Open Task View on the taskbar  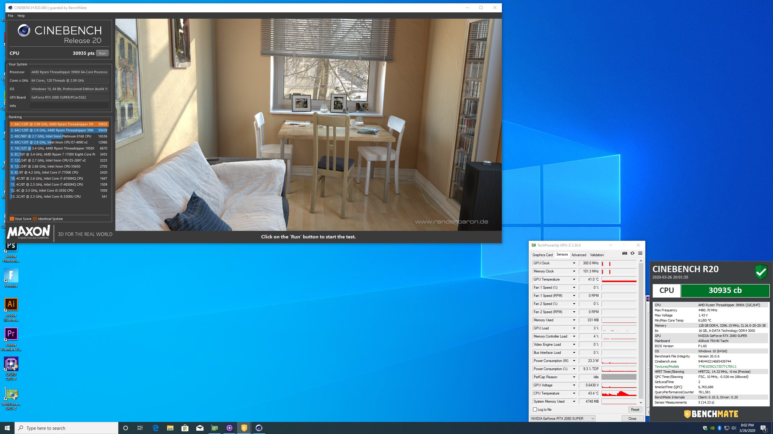pyautogui.click(x=140, y=428)
